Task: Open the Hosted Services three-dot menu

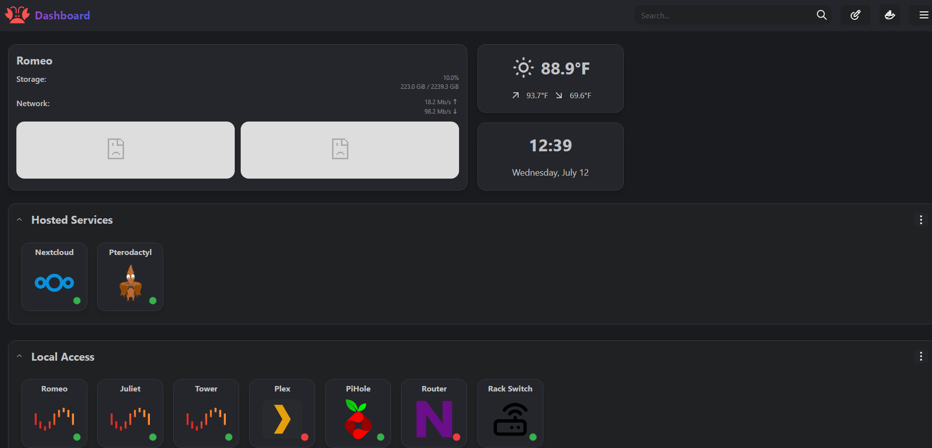Action: [921, 219]
